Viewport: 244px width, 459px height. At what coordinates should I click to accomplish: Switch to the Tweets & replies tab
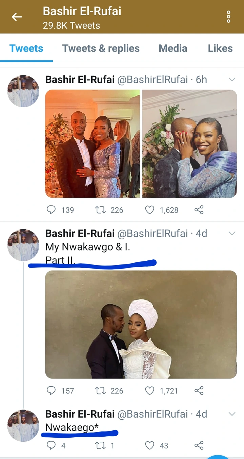101,48
